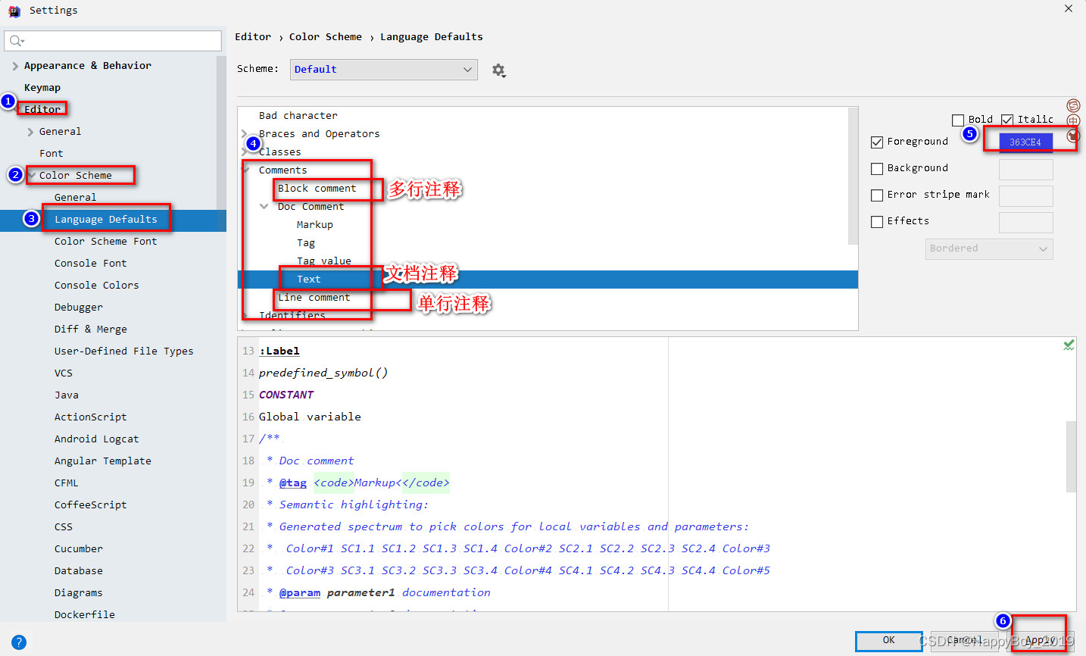Click the Settings application icon in title bar
Screen dimensions: 1086x656
[14, 10]
